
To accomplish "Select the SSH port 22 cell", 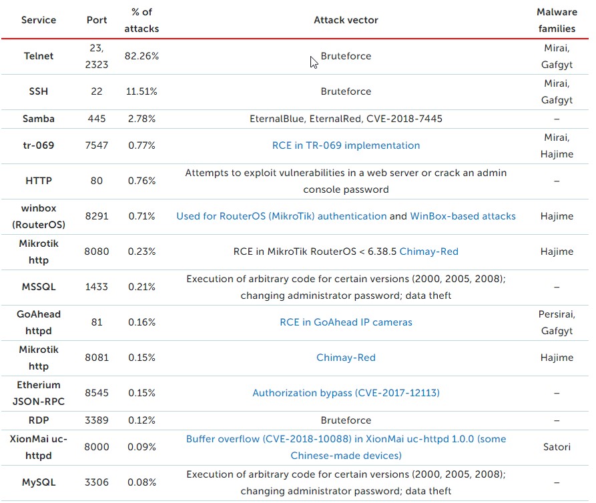I will coord(97,91).
